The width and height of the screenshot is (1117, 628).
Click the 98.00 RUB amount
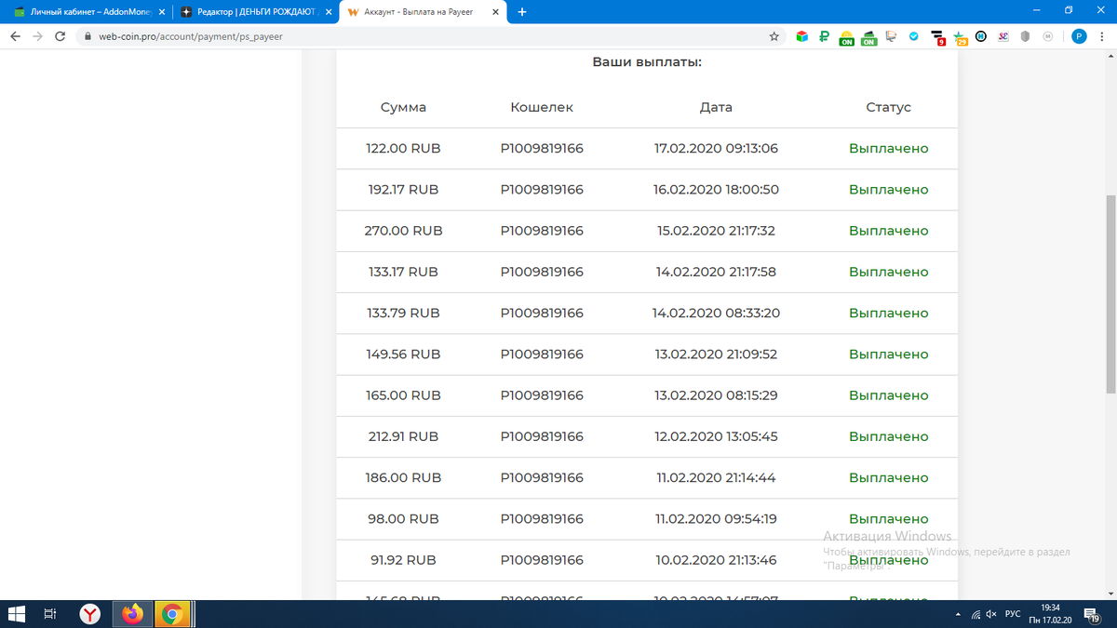click(x=403, y=518)
